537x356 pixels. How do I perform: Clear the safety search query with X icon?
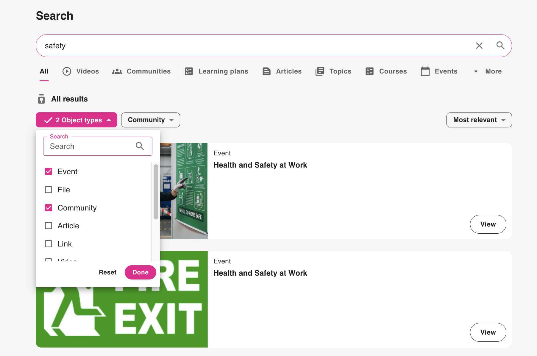pos(479,46)
